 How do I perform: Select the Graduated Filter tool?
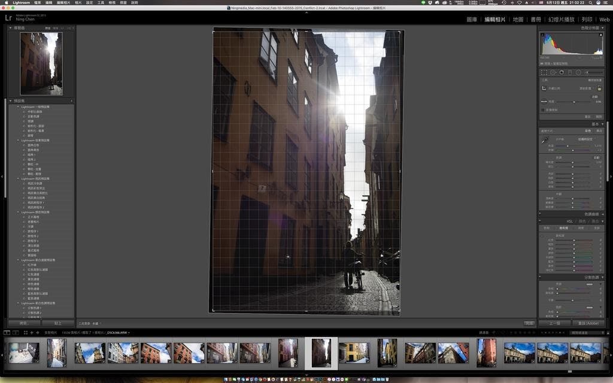pyautogui.click(x=569, y=72)
